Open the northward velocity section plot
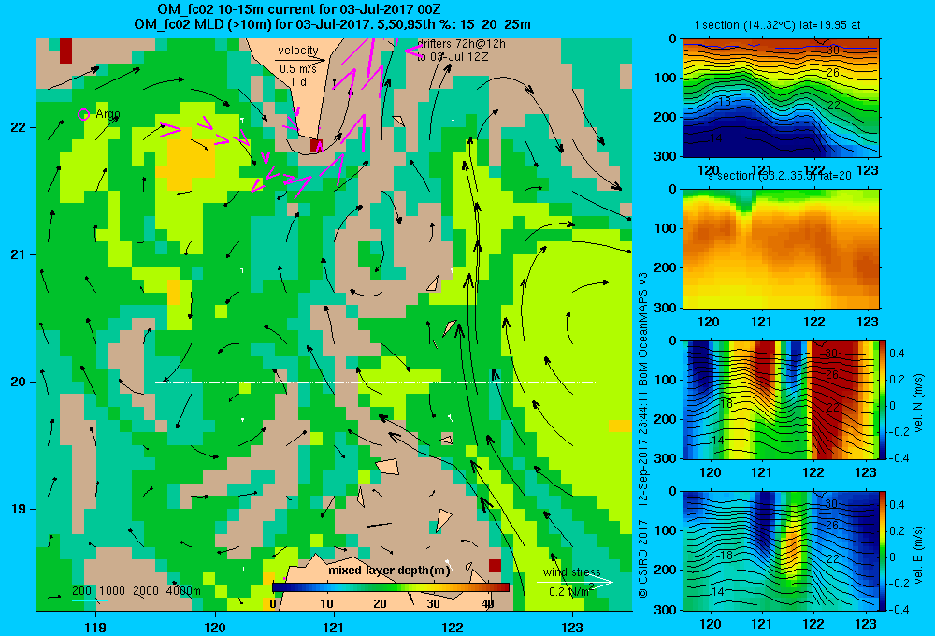The width and height of the screenshot is (935, 636). coord(781,399)
